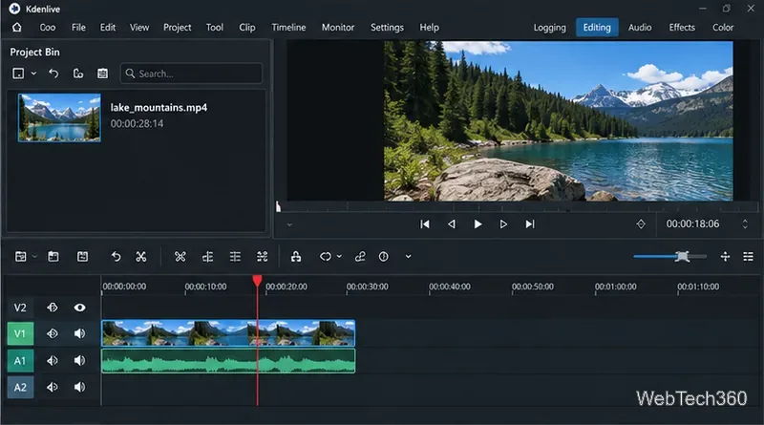Screen dimensions: 764x425
Task: Click the home icon in menu bar
Action: (x=17, y=28)
